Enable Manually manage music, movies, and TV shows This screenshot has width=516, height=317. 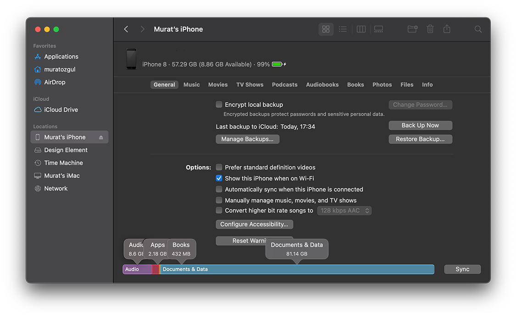pos(219,200)
